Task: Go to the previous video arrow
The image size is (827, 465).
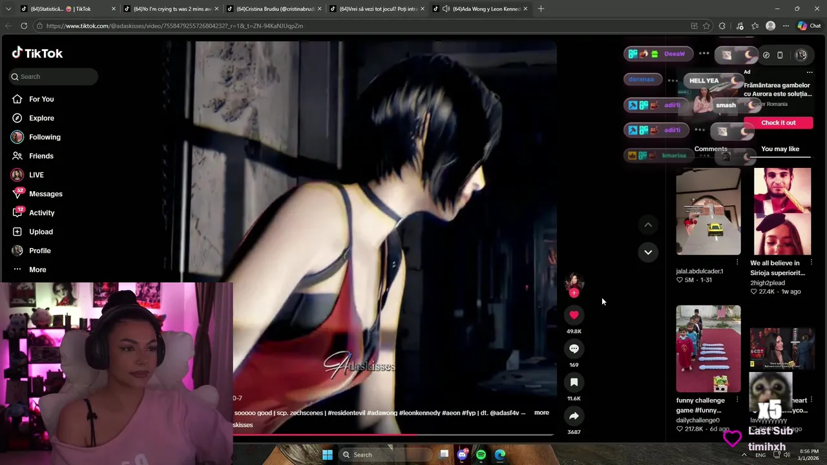Action: click(648, 225)
